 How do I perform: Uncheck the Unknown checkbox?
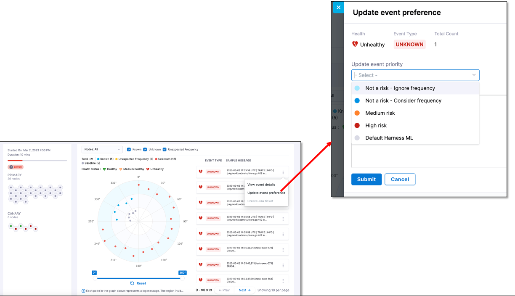click(145, 149)
